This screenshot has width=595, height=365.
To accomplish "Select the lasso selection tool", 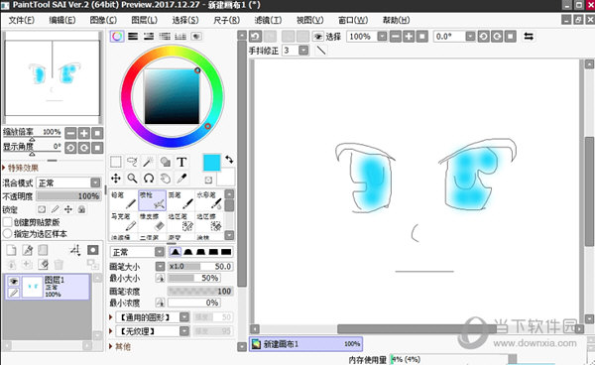I will [x=132, y=162].
